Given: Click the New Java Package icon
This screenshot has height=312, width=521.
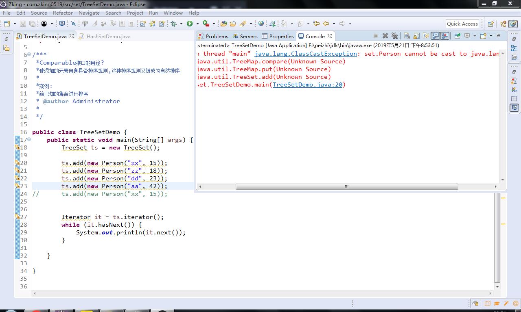Looking at the screenshot, I should 143,24.
